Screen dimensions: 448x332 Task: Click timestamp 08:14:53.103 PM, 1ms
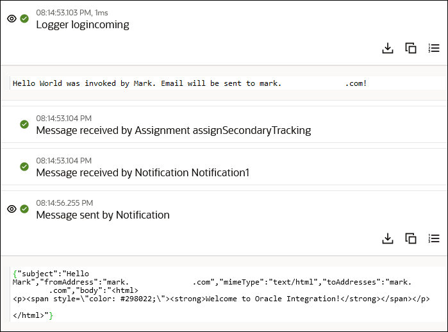click(72, 13)
